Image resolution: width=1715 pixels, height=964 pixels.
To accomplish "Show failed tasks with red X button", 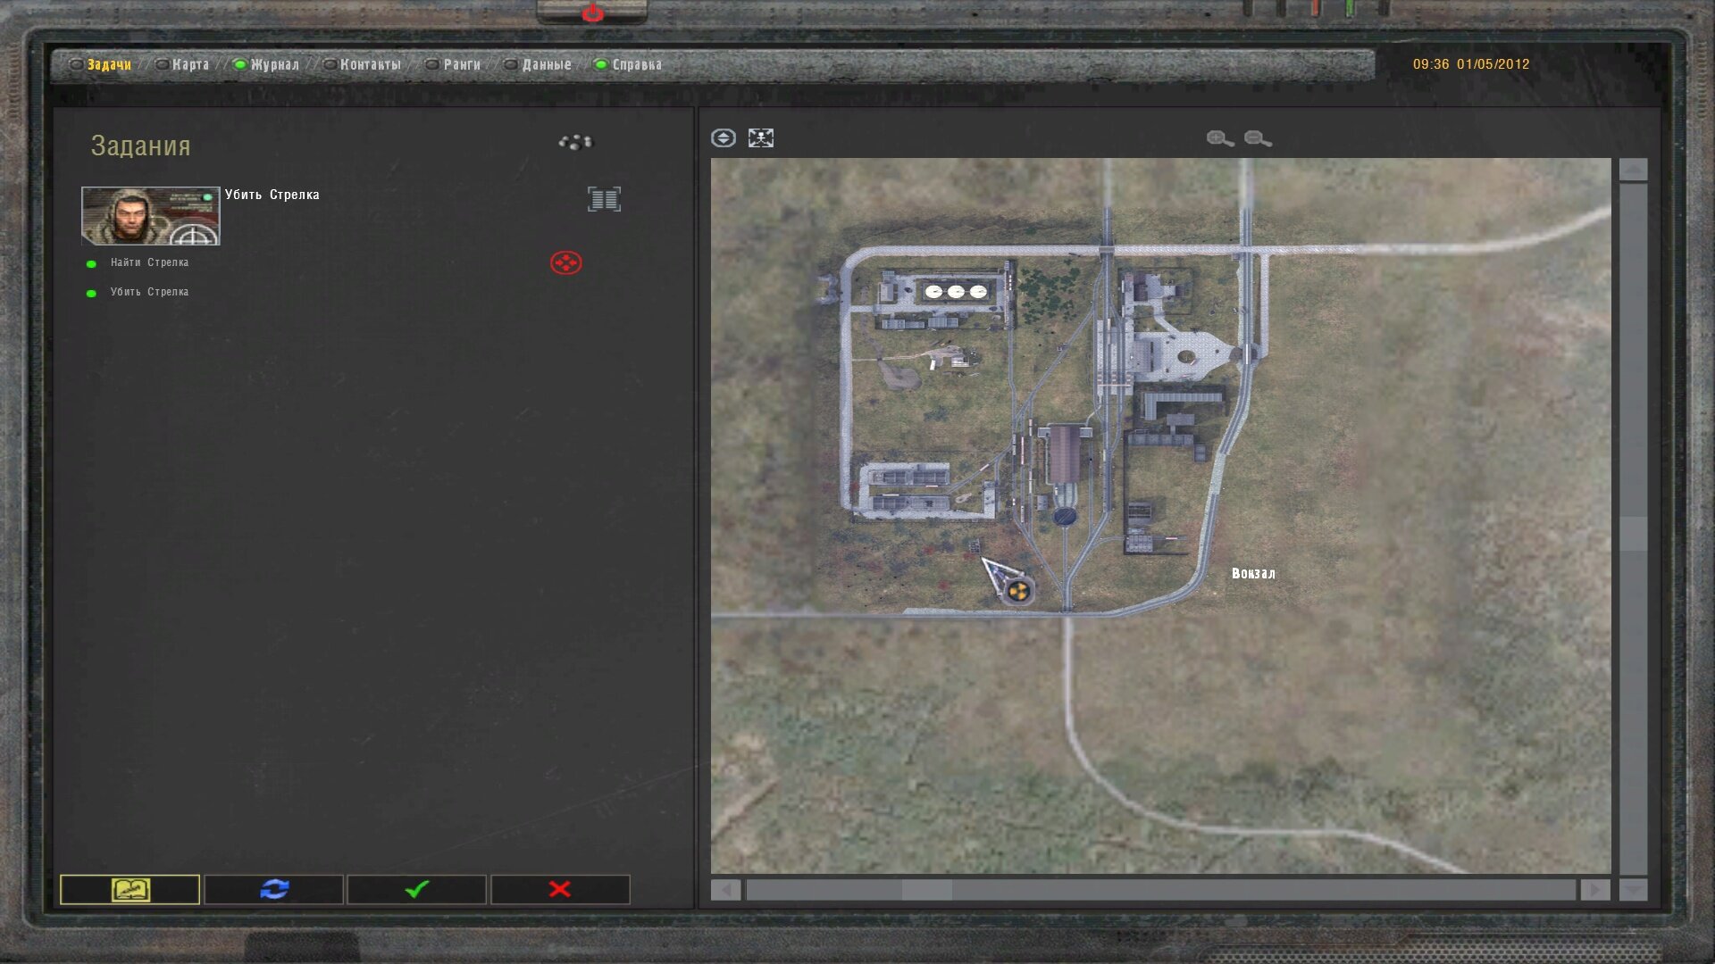I will coord(560,889).
